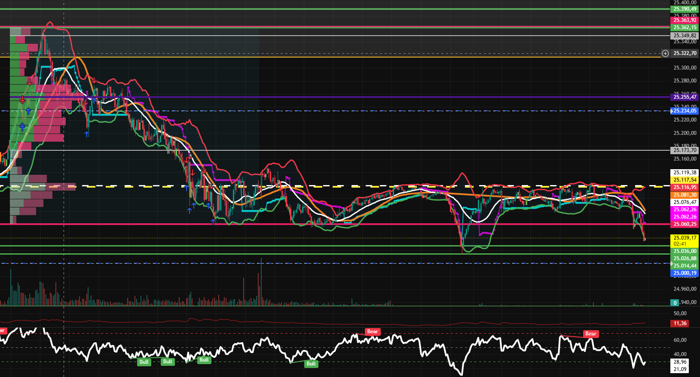Click the 25.300,00 axis tick label
The height and width of the screenshot is (377, 700).
pyautogui.click(x=685, y=68)
